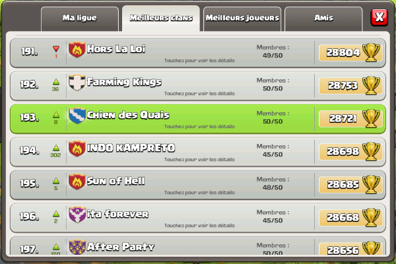Viewport: 396px width, 264px height.
Task: Open details for the Farming Kings row
Action: (x=198, y=86)
